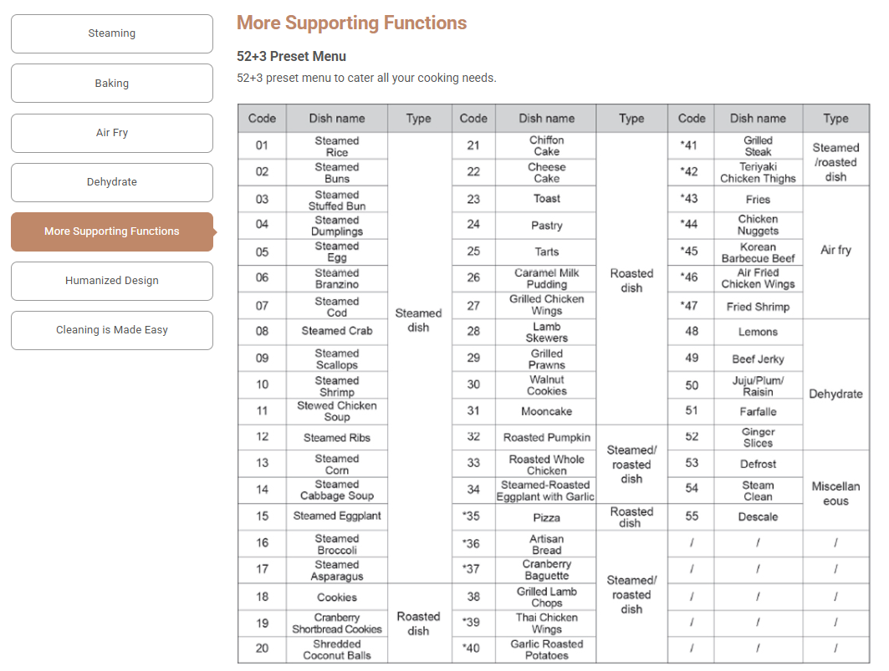The height and width of the screenshot is (671, 889).
Task: Click the Mooncake dish cell
Action: (547, 411)
